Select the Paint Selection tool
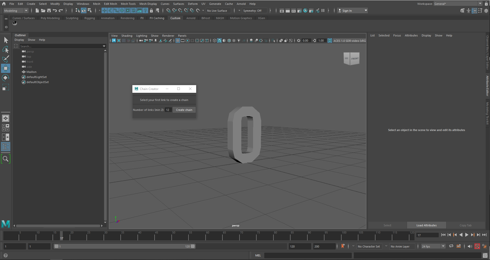Screen dimensions: 490x260 pos(5,59)
